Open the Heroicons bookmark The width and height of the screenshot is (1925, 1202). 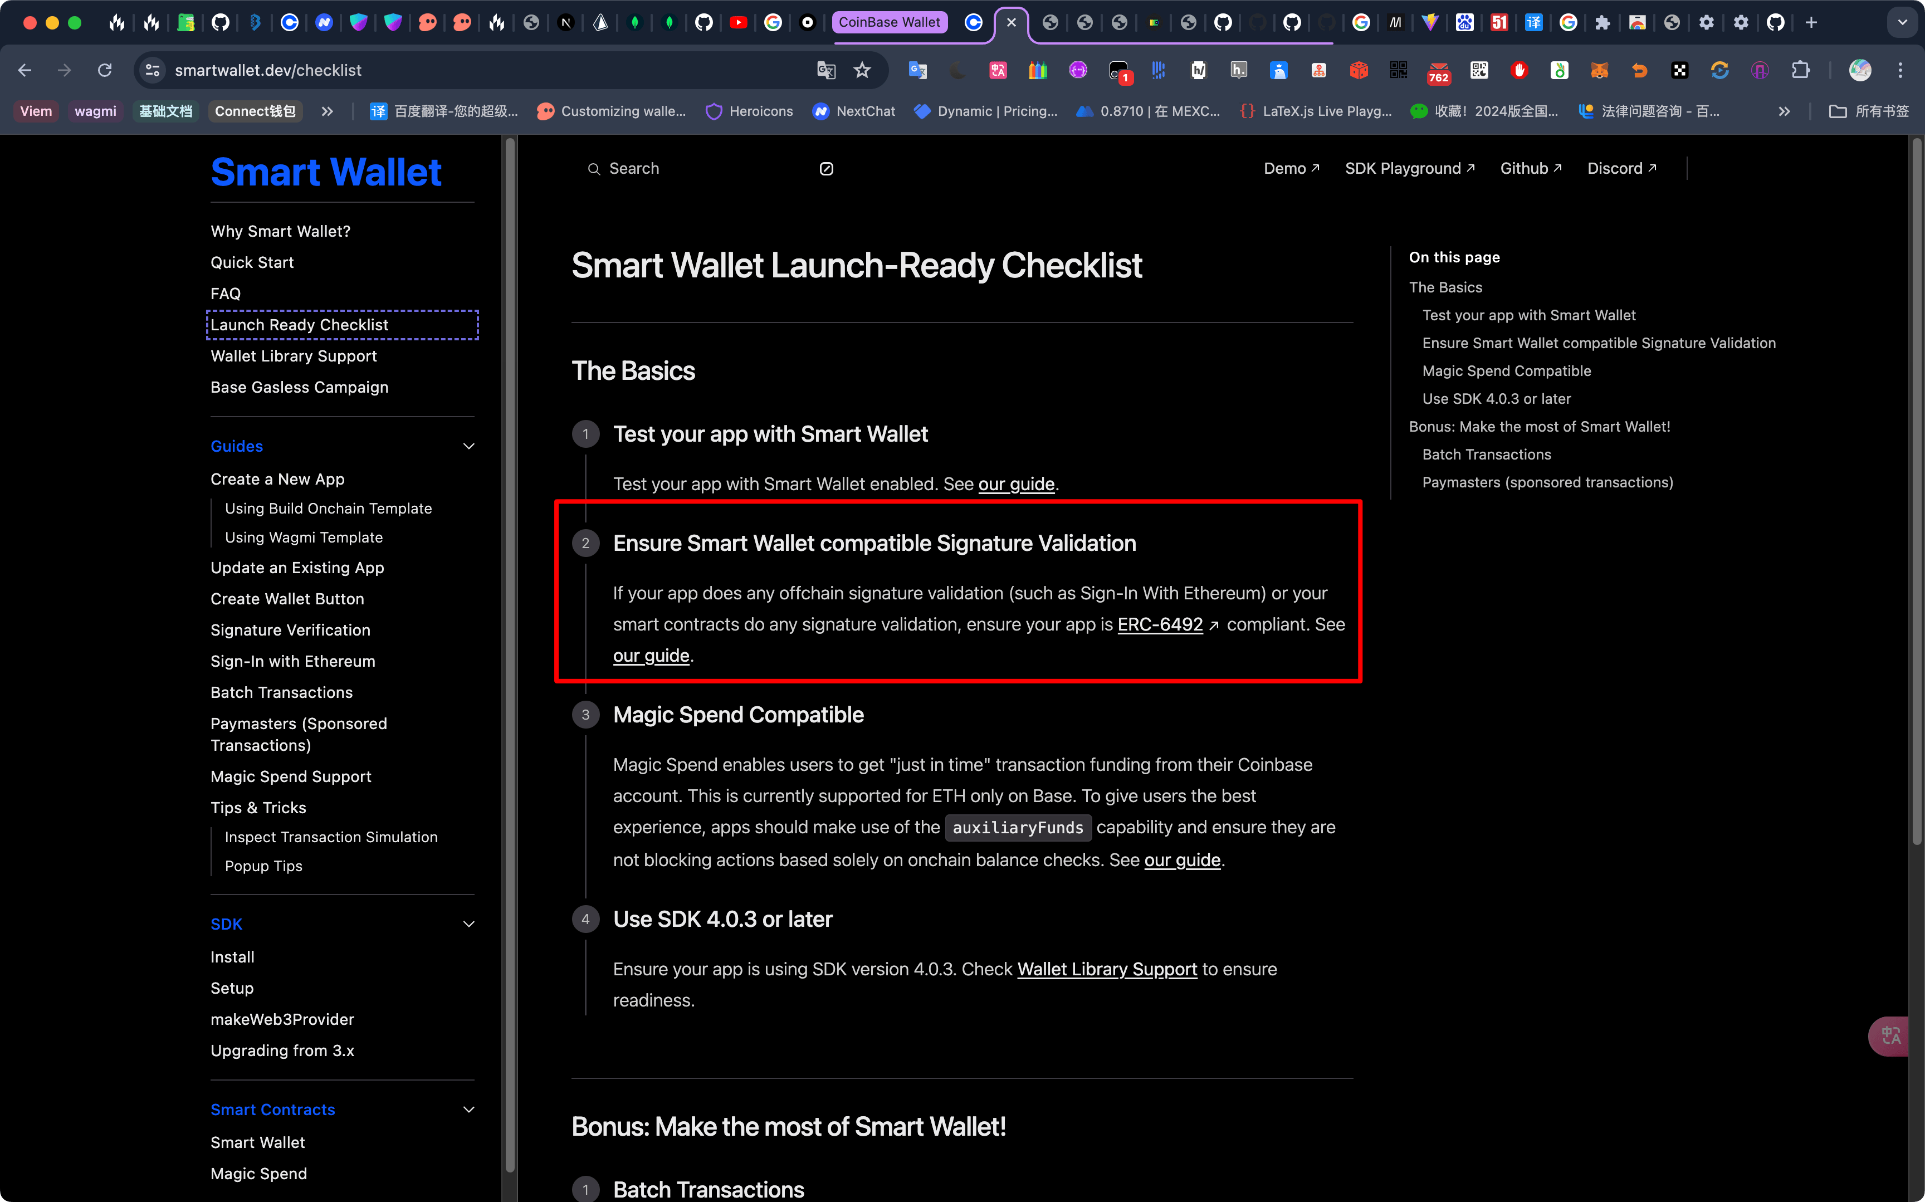(750, 111)
